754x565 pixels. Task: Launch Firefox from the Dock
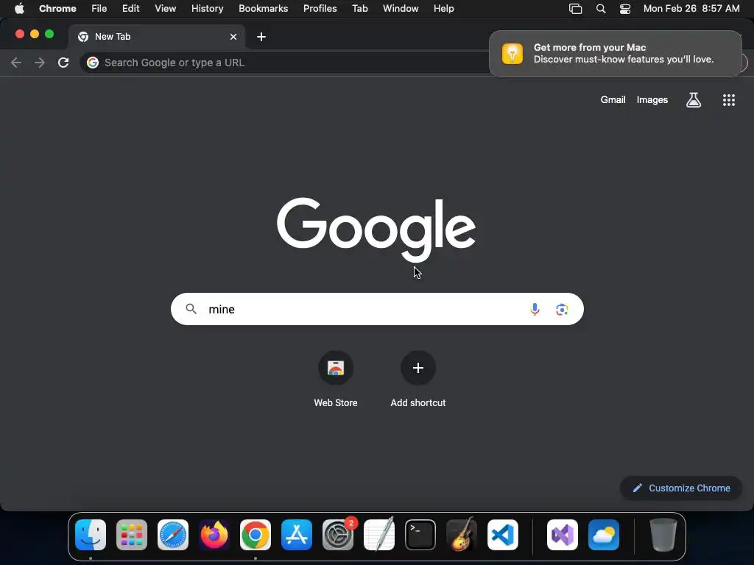pos(214,535)
